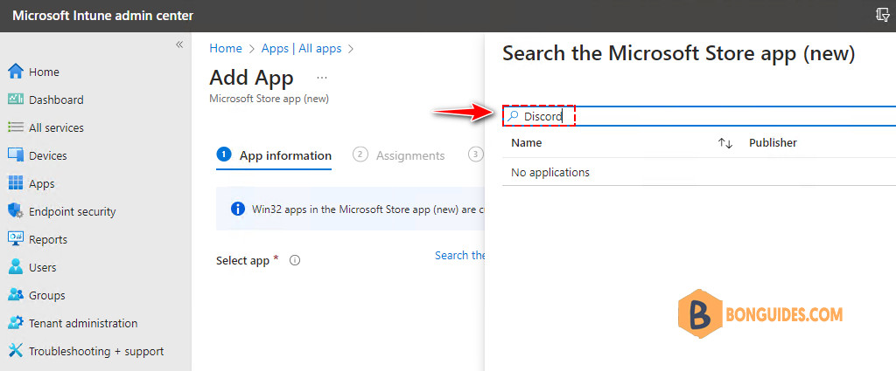
Task: Open Troubleshooting + support in left menu
Action: click(x=95, y=351)
